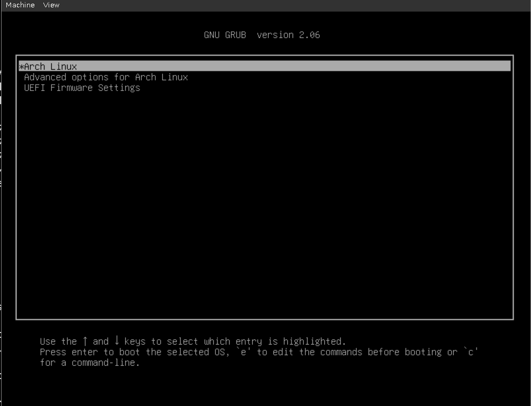The width and height of the screenshot is (531, 406).
Task: Click the 'Use the ↑ and ↓ keys' help line
Action: tap(193, 341)
